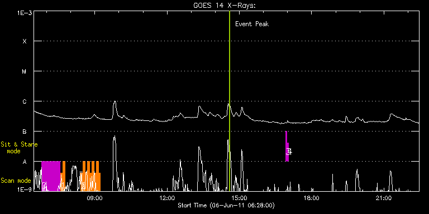Click the 12:00 time axis tick label
429x214 pixels.
pos(167,197)
